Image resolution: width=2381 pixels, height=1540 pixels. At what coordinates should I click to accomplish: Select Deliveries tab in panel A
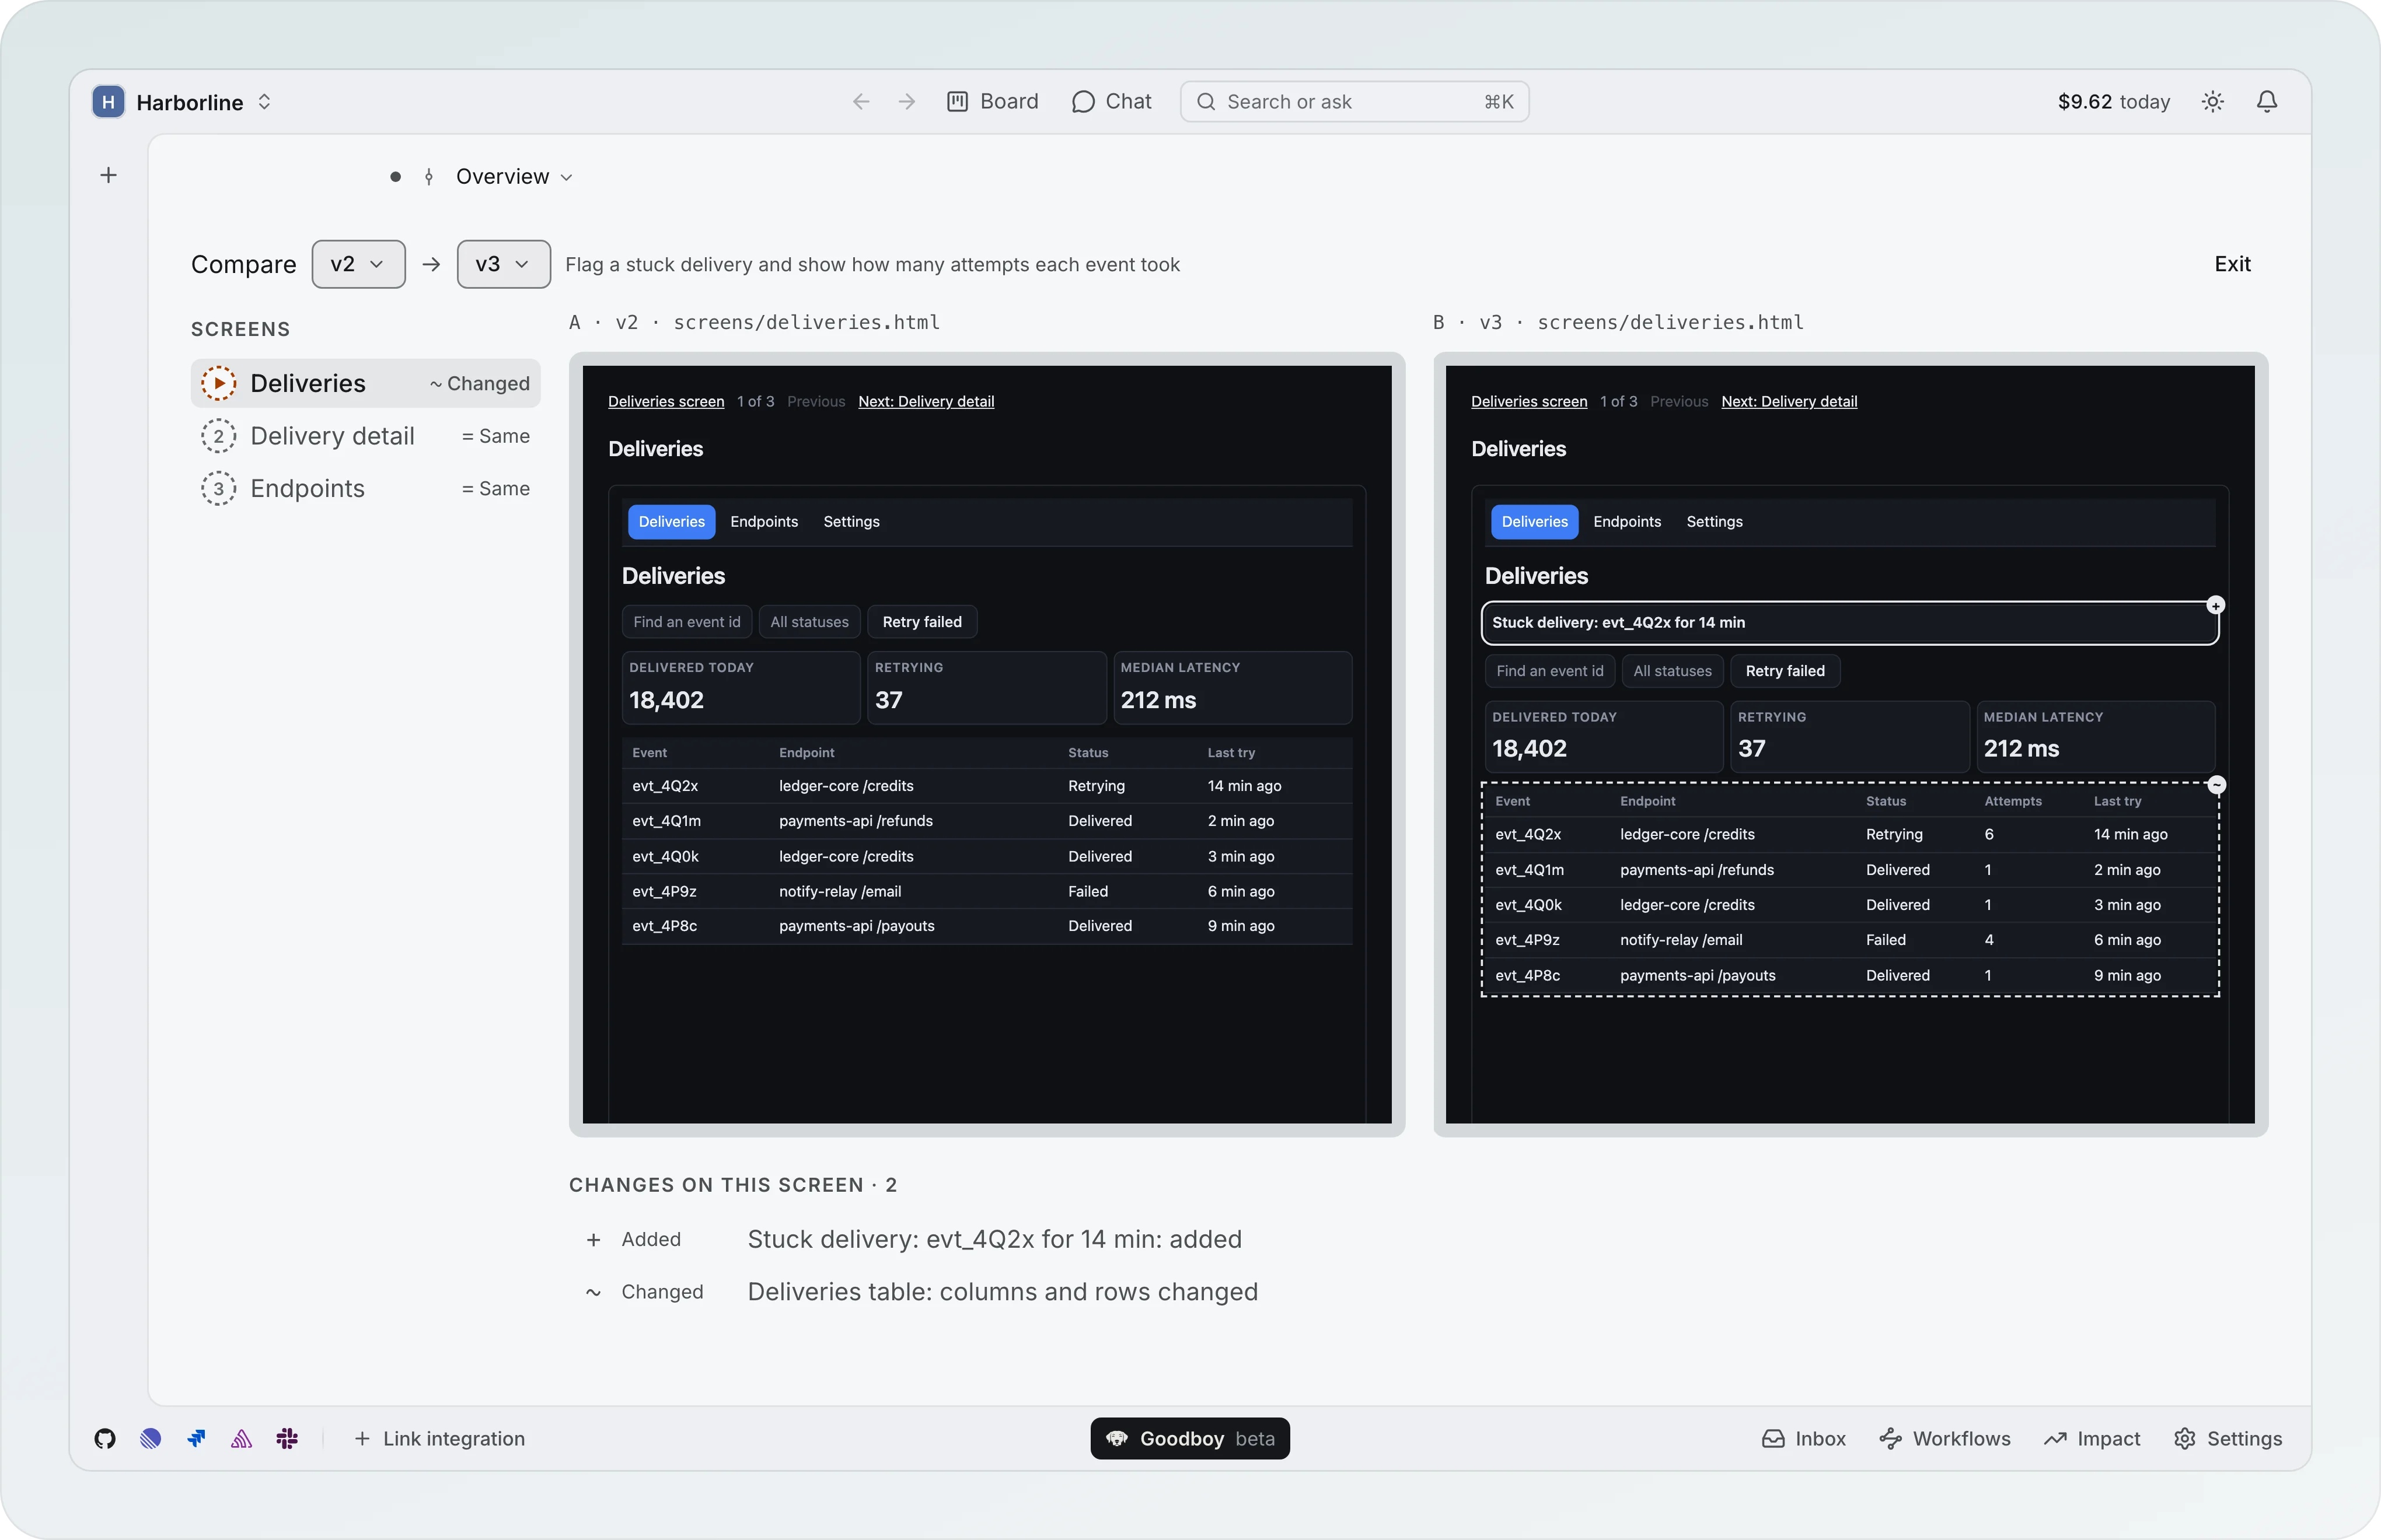pos(671,522)
